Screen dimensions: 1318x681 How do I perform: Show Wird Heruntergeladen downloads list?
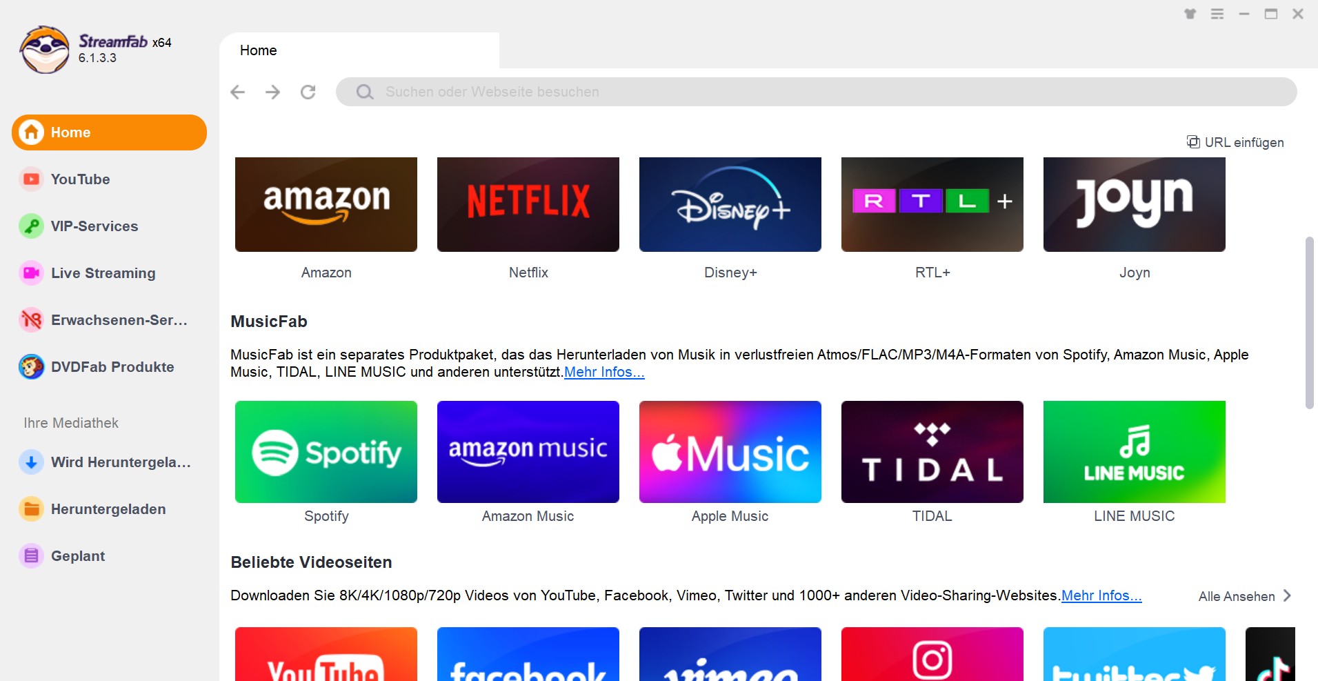109,462
